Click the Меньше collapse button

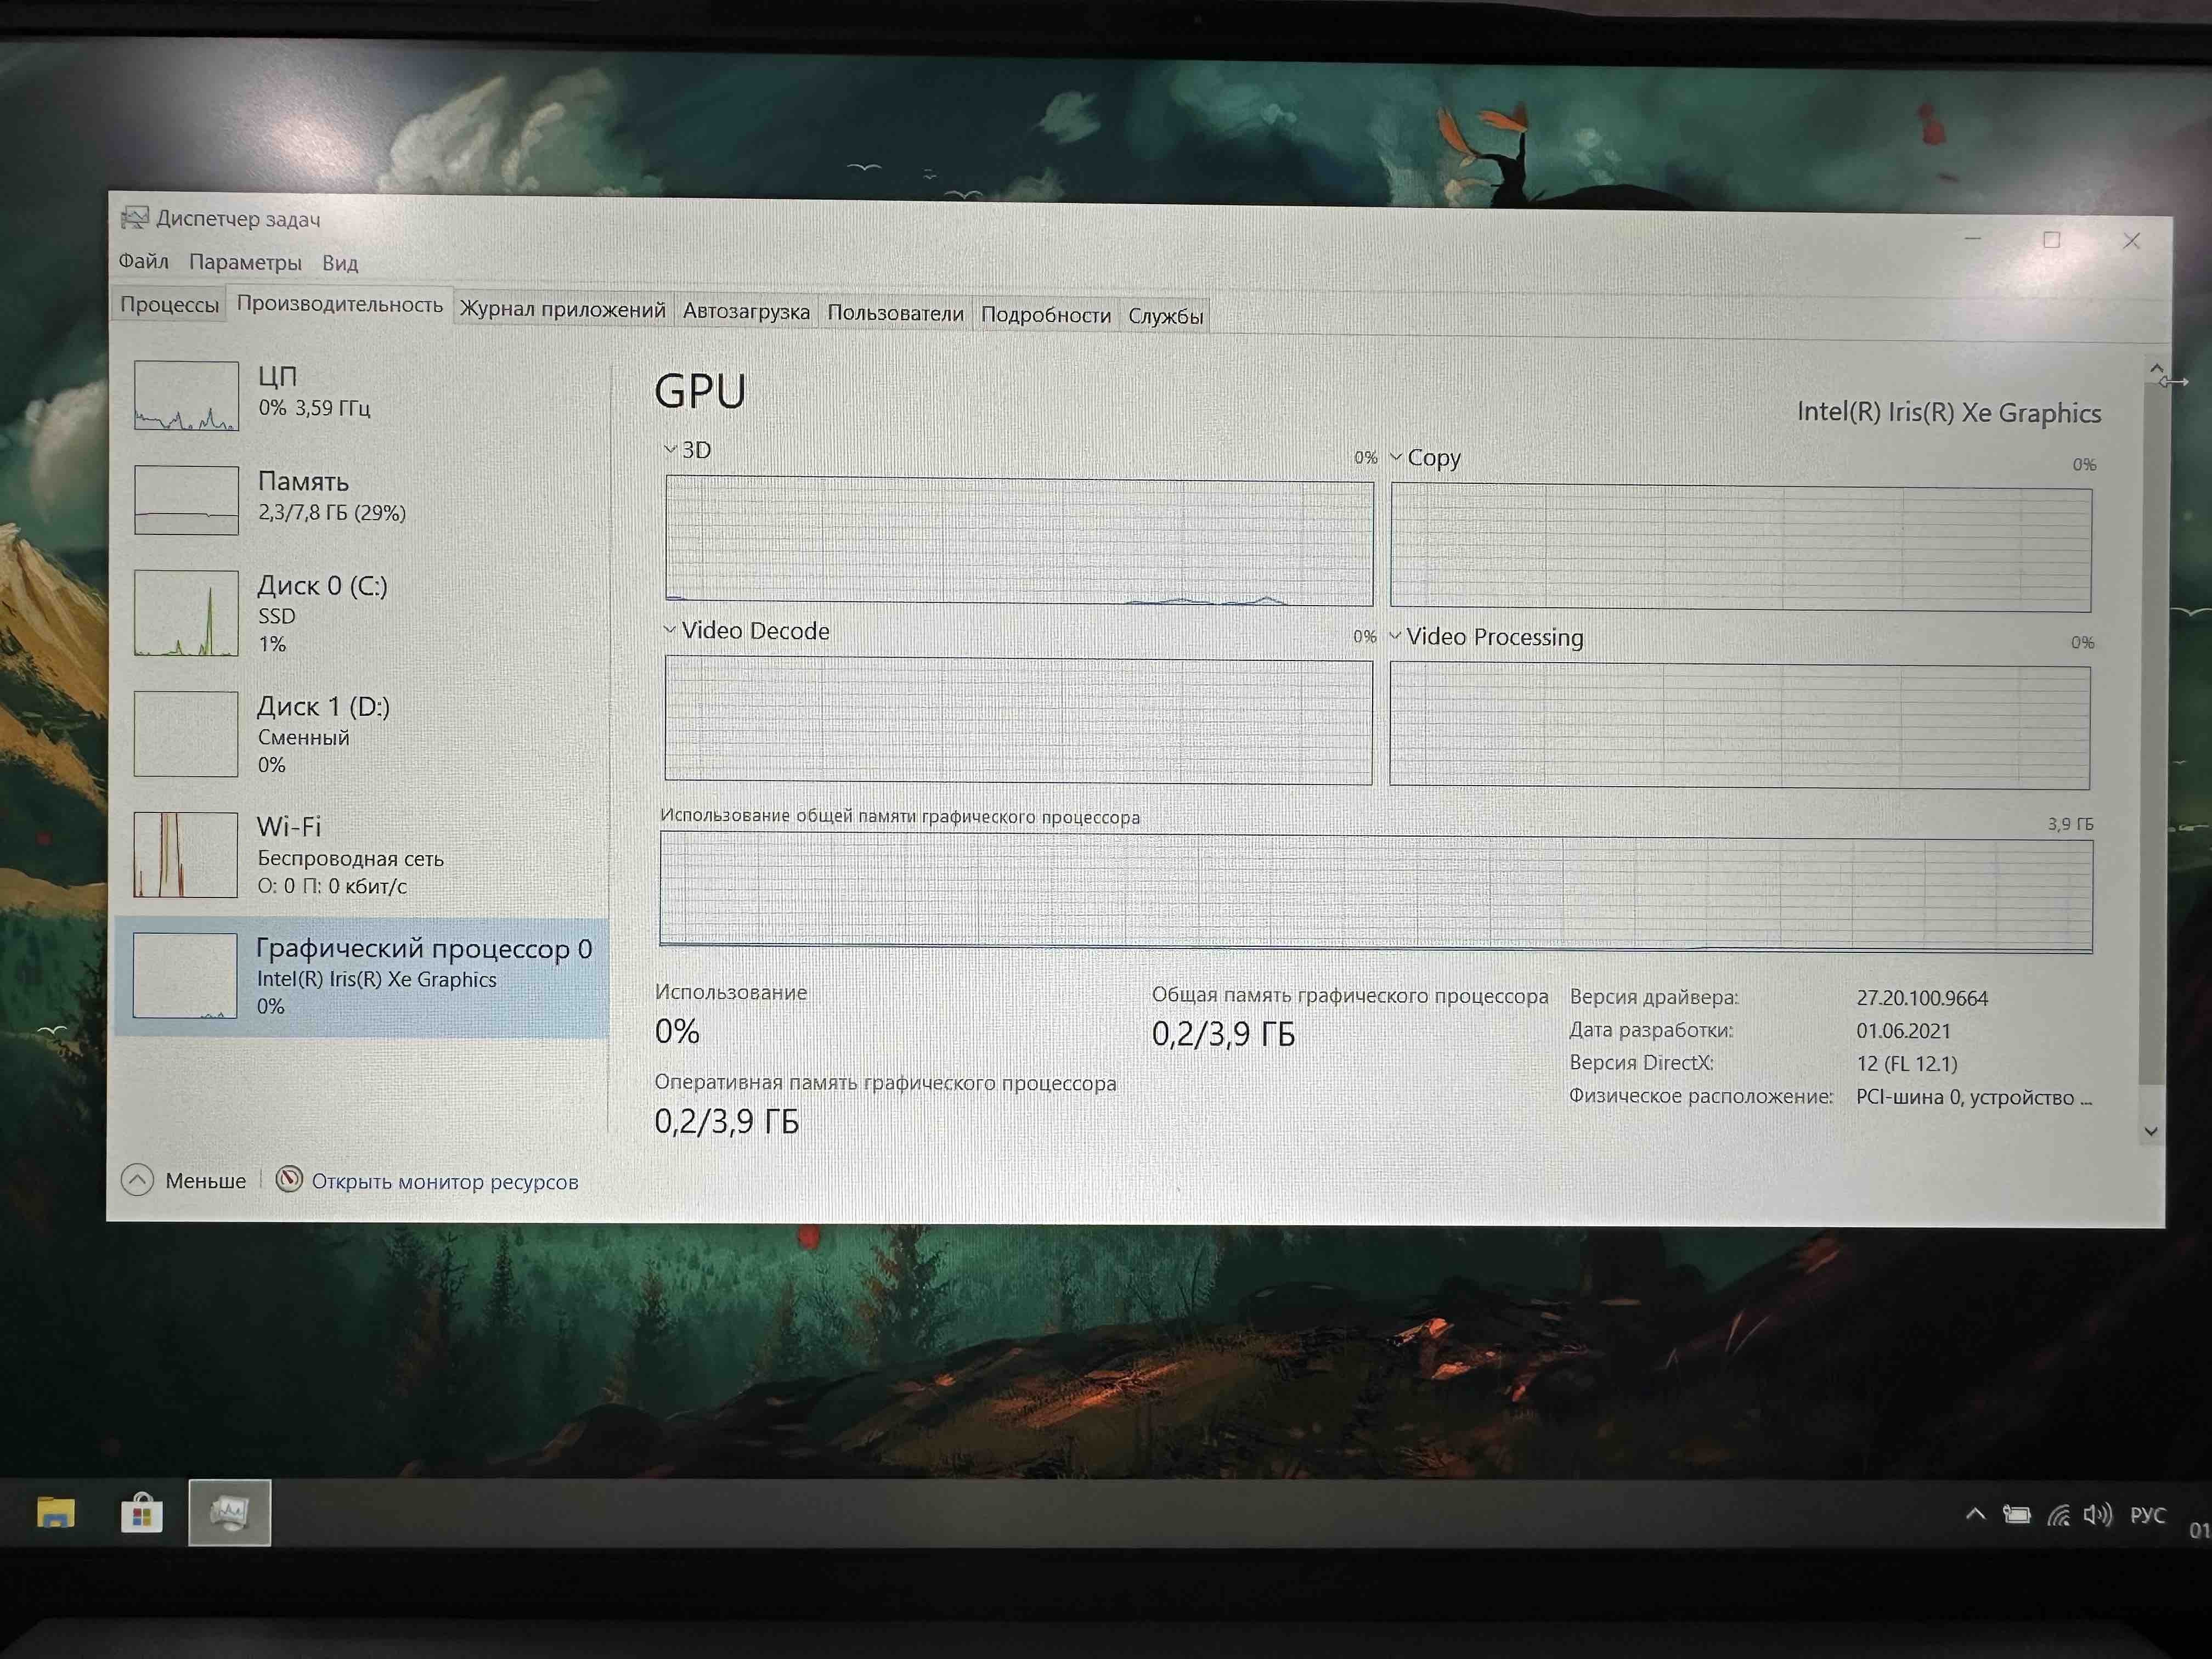click(184, 1181)
